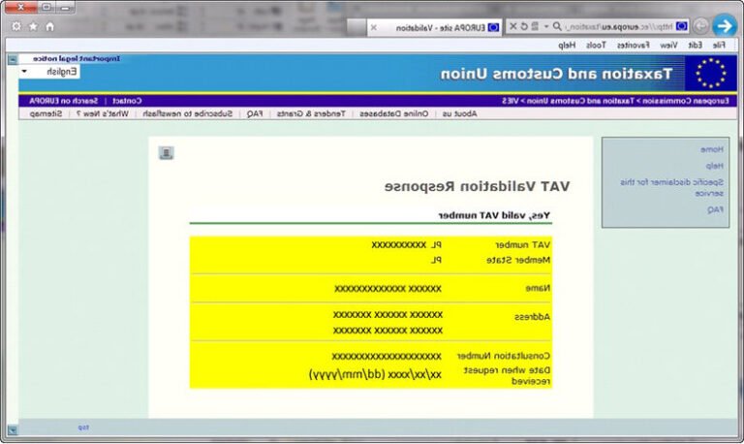Click the EU flag logo in the banner

(x=710, y=73)
